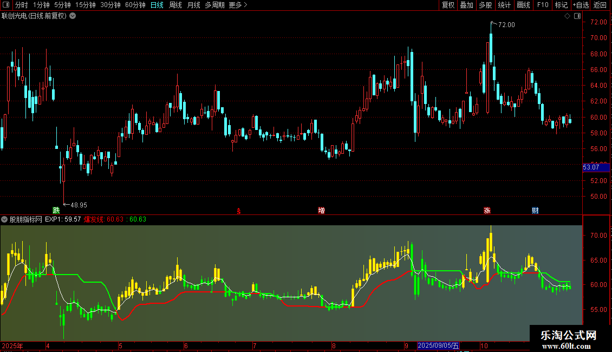The width and height of the screenshot is (612, 352).
Task: Click the 复权 adjustment button
Action: [x=448, y=5]
